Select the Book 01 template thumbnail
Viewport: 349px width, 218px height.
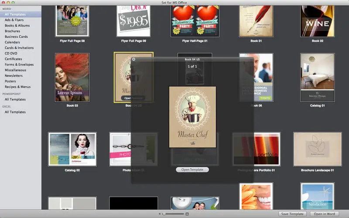[x=256, y=21]
